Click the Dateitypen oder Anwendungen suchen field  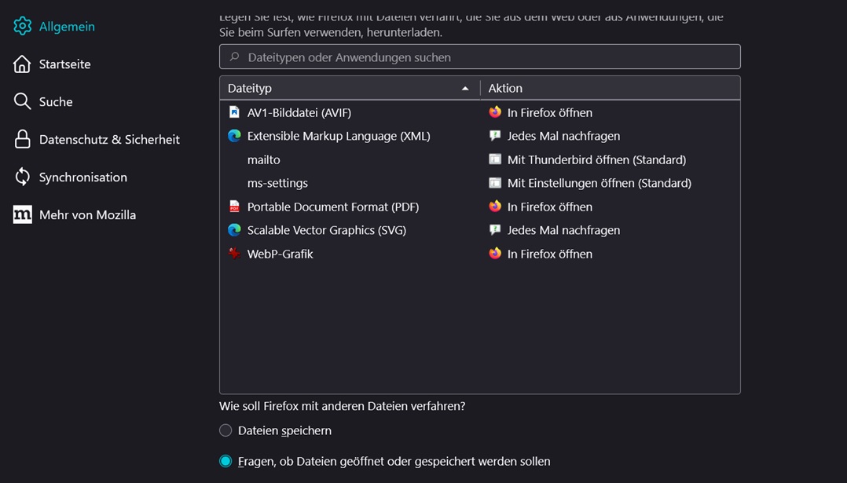pos(479,57)
